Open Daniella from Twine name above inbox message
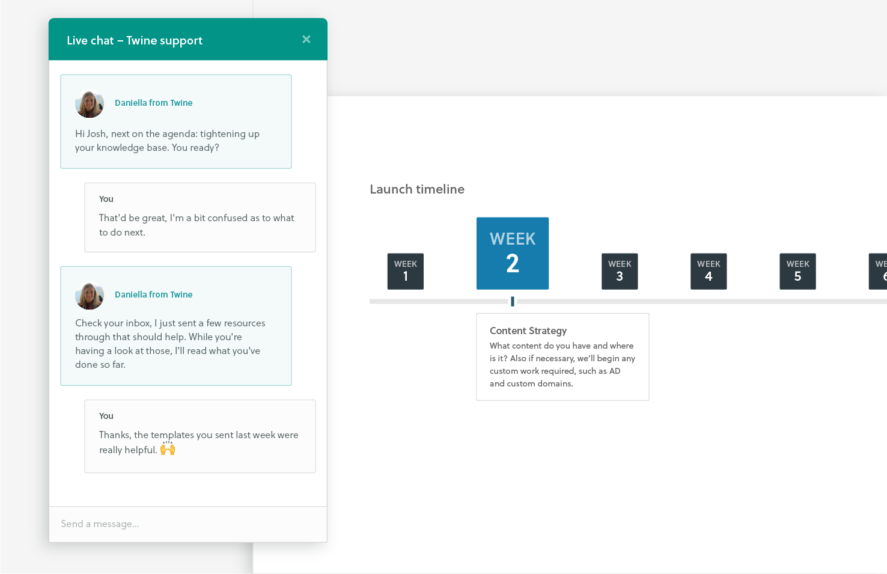Image resolution: width=887 pixels, height=574 pixels. pyautogui.click(x=153, y=295)
